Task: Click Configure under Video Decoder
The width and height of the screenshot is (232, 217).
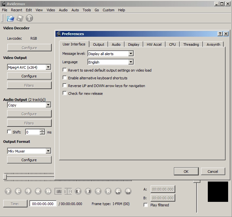Action: click(29, 48)
